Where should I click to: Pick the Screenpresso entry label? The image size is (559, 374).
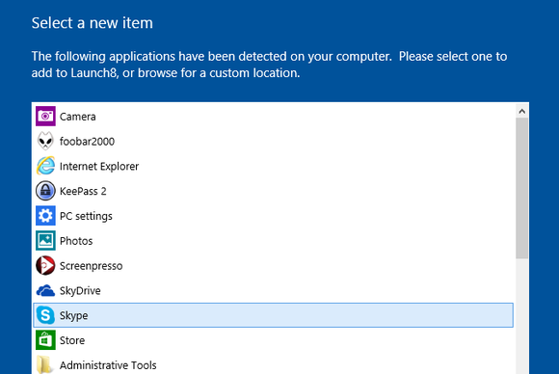click(91, 266)
